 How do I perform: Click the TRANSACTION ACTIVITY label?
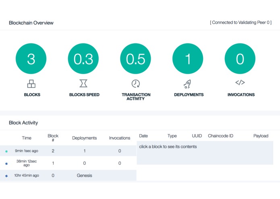(136, 97)
